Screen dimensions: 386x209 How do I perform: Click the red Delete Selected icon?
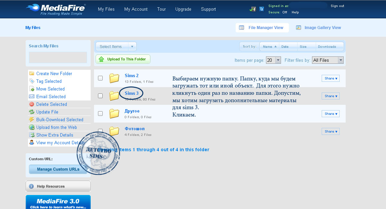pos(32,104)
